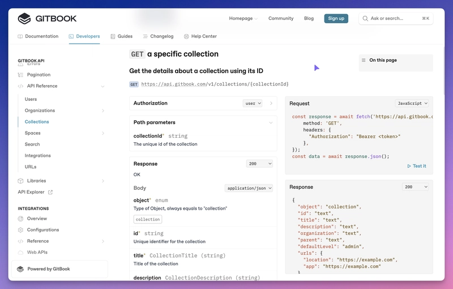Click the collection enum value chip

[x=148, y=219]
